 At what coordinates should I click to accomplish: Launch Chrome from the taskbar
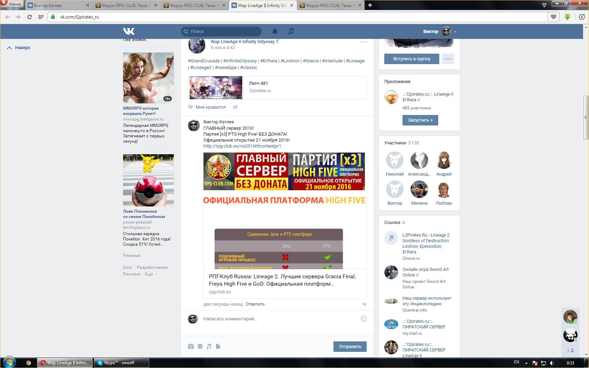click(x=28, y=363)
